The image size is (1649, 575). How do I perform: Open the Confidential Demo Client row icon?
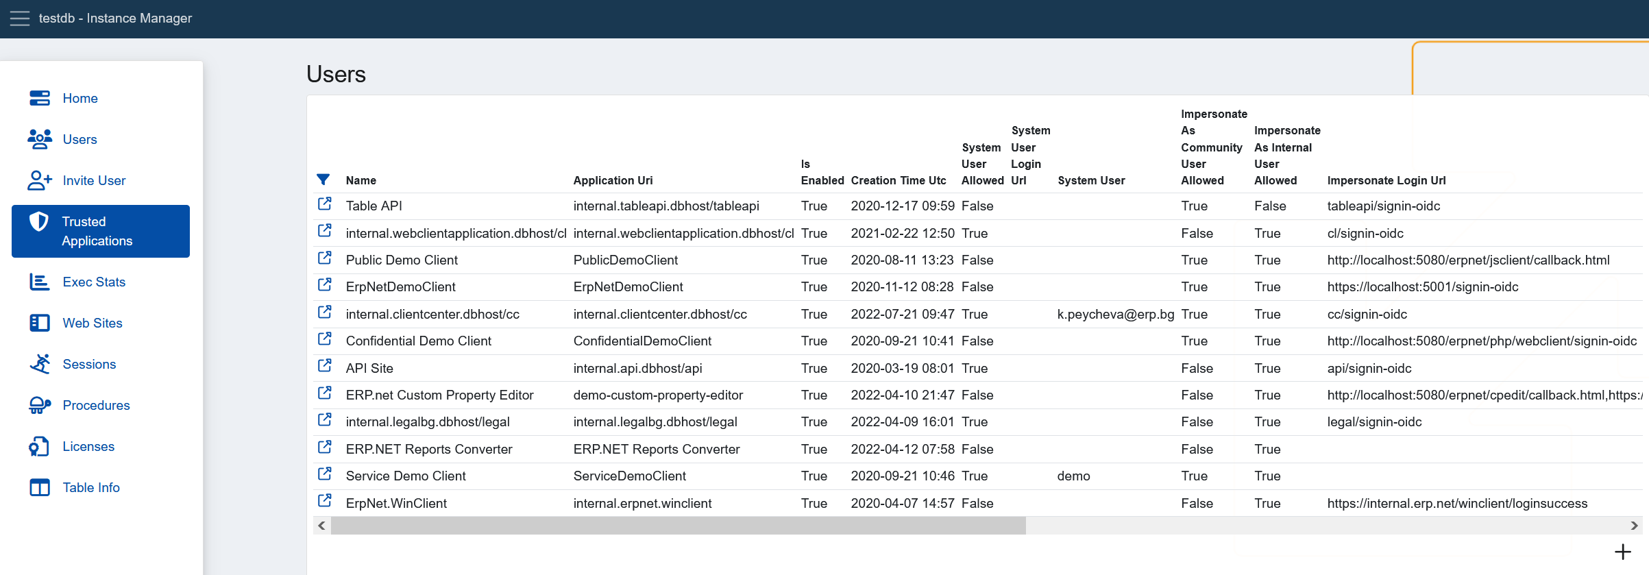click(x=325, y=339)
